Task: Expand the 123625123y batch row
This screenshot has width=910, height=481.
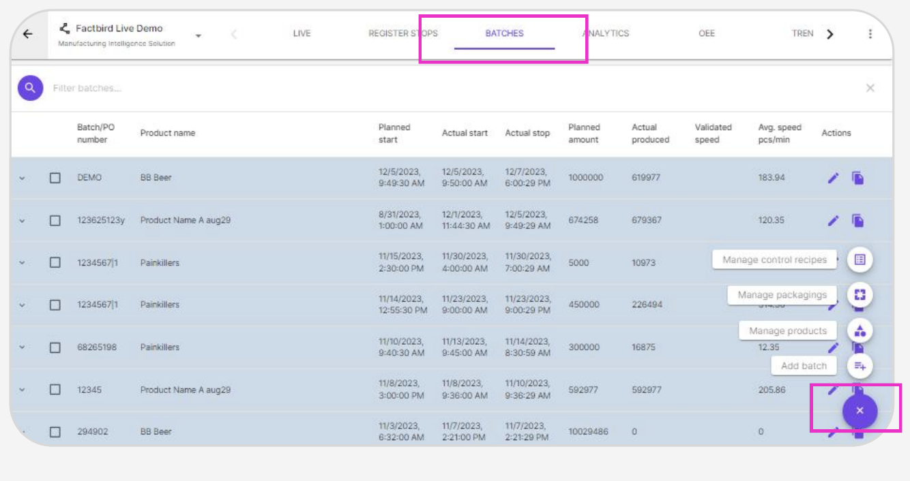Action: [x=22, y=221]
